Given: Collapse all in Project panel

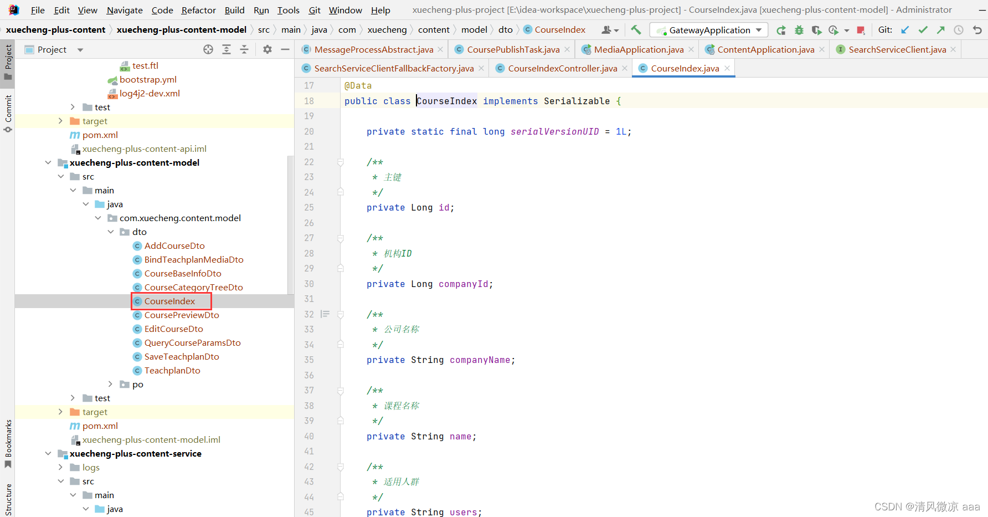Looking at the screenshot, I should click(x=244, y=49).
